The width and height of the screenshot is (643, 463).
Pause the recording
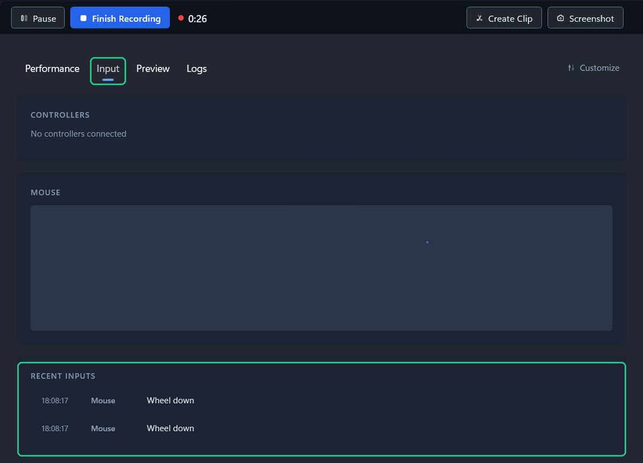point(38,18)
